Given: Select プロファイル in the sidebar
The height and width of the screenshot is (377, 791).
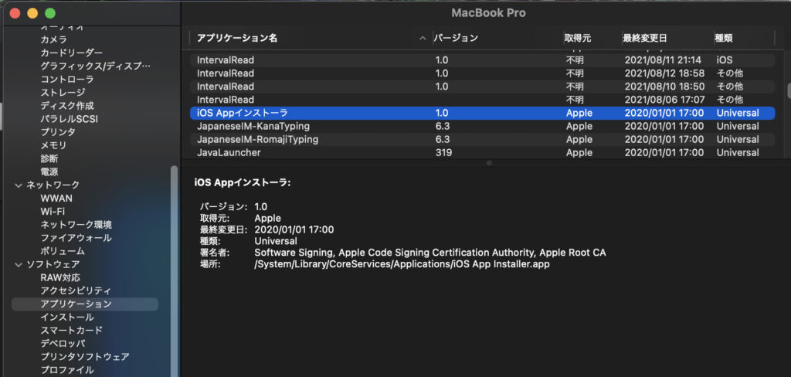Looking at the screenshot, I should click(67, 370).
